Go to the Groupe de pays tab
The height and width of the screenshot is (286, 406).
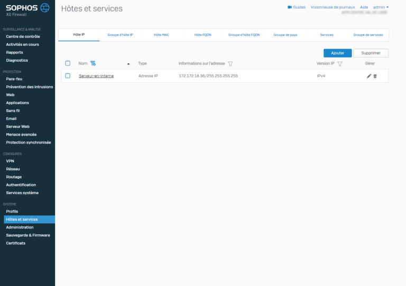point(285,35)
